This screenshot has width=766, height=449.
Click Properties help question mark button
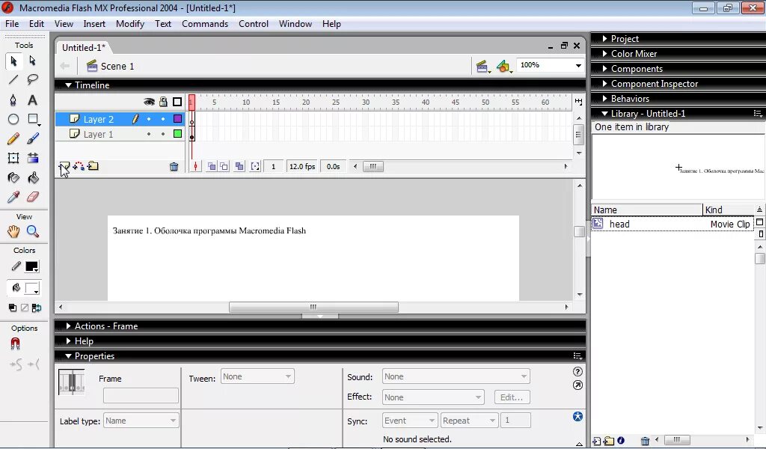pyautogui.click(x=577, y=372)
